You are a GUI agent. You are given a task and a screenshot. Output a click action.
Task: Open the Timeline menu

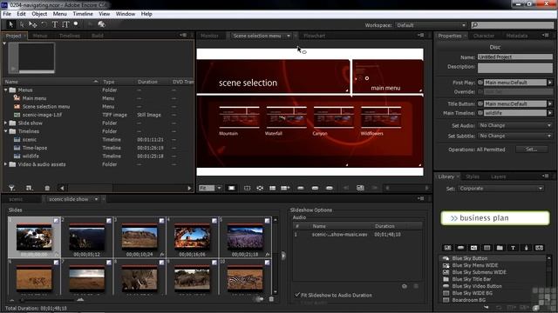point(83,14)
